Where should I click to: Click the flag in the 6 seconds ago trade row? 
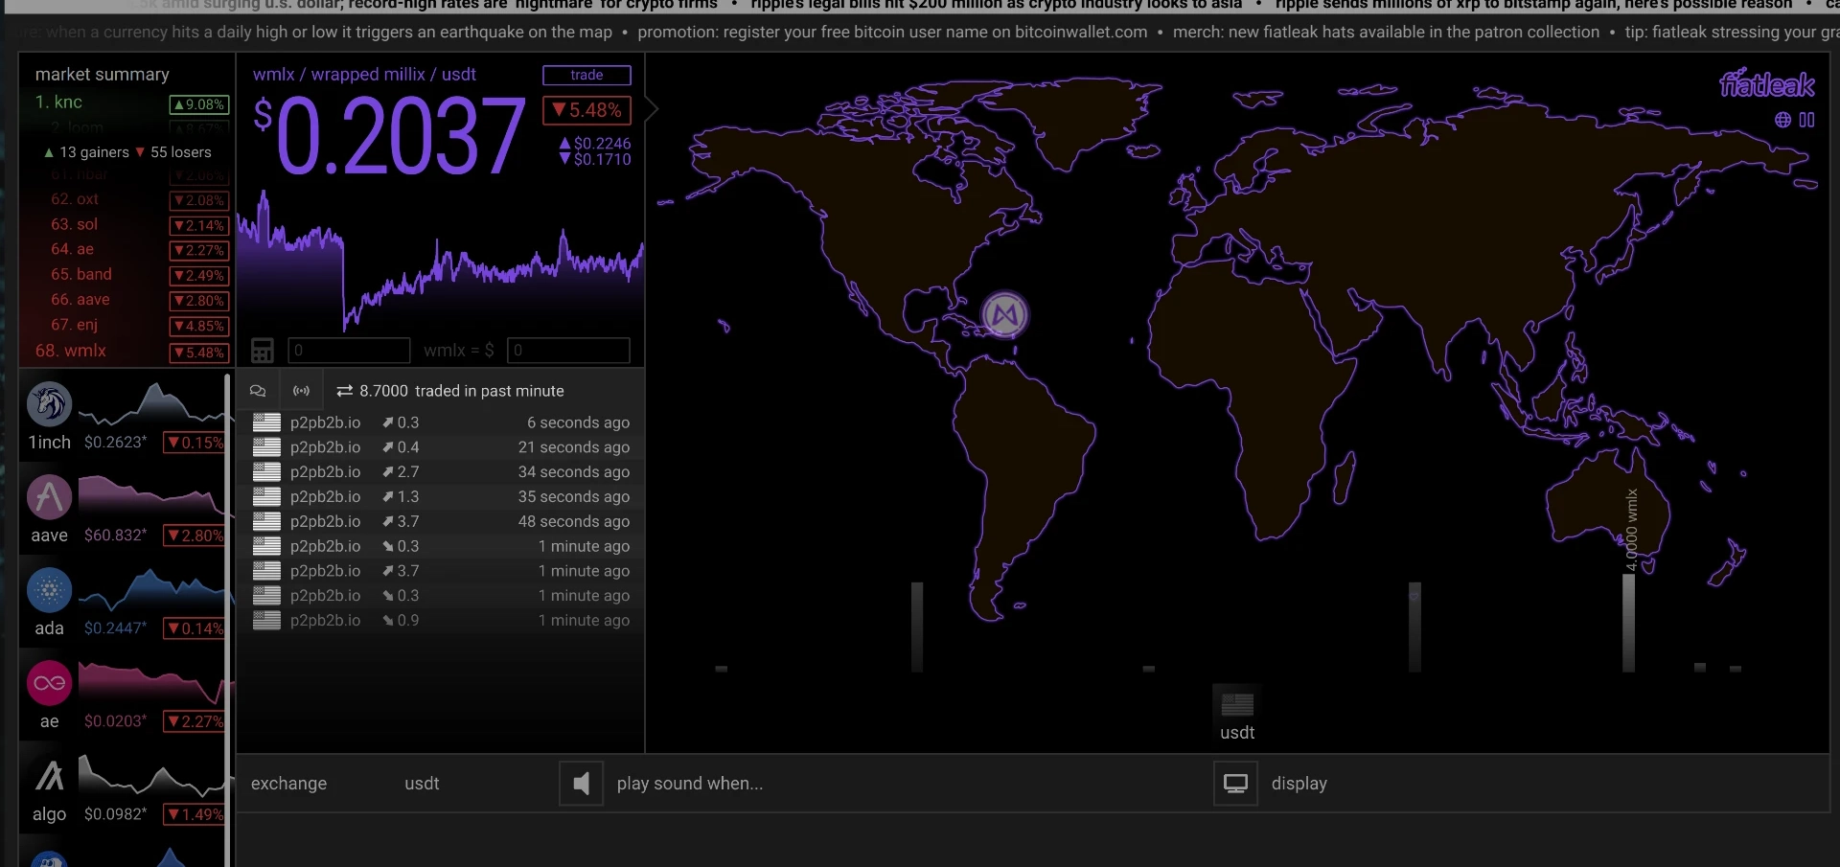(x=266, y=422)
